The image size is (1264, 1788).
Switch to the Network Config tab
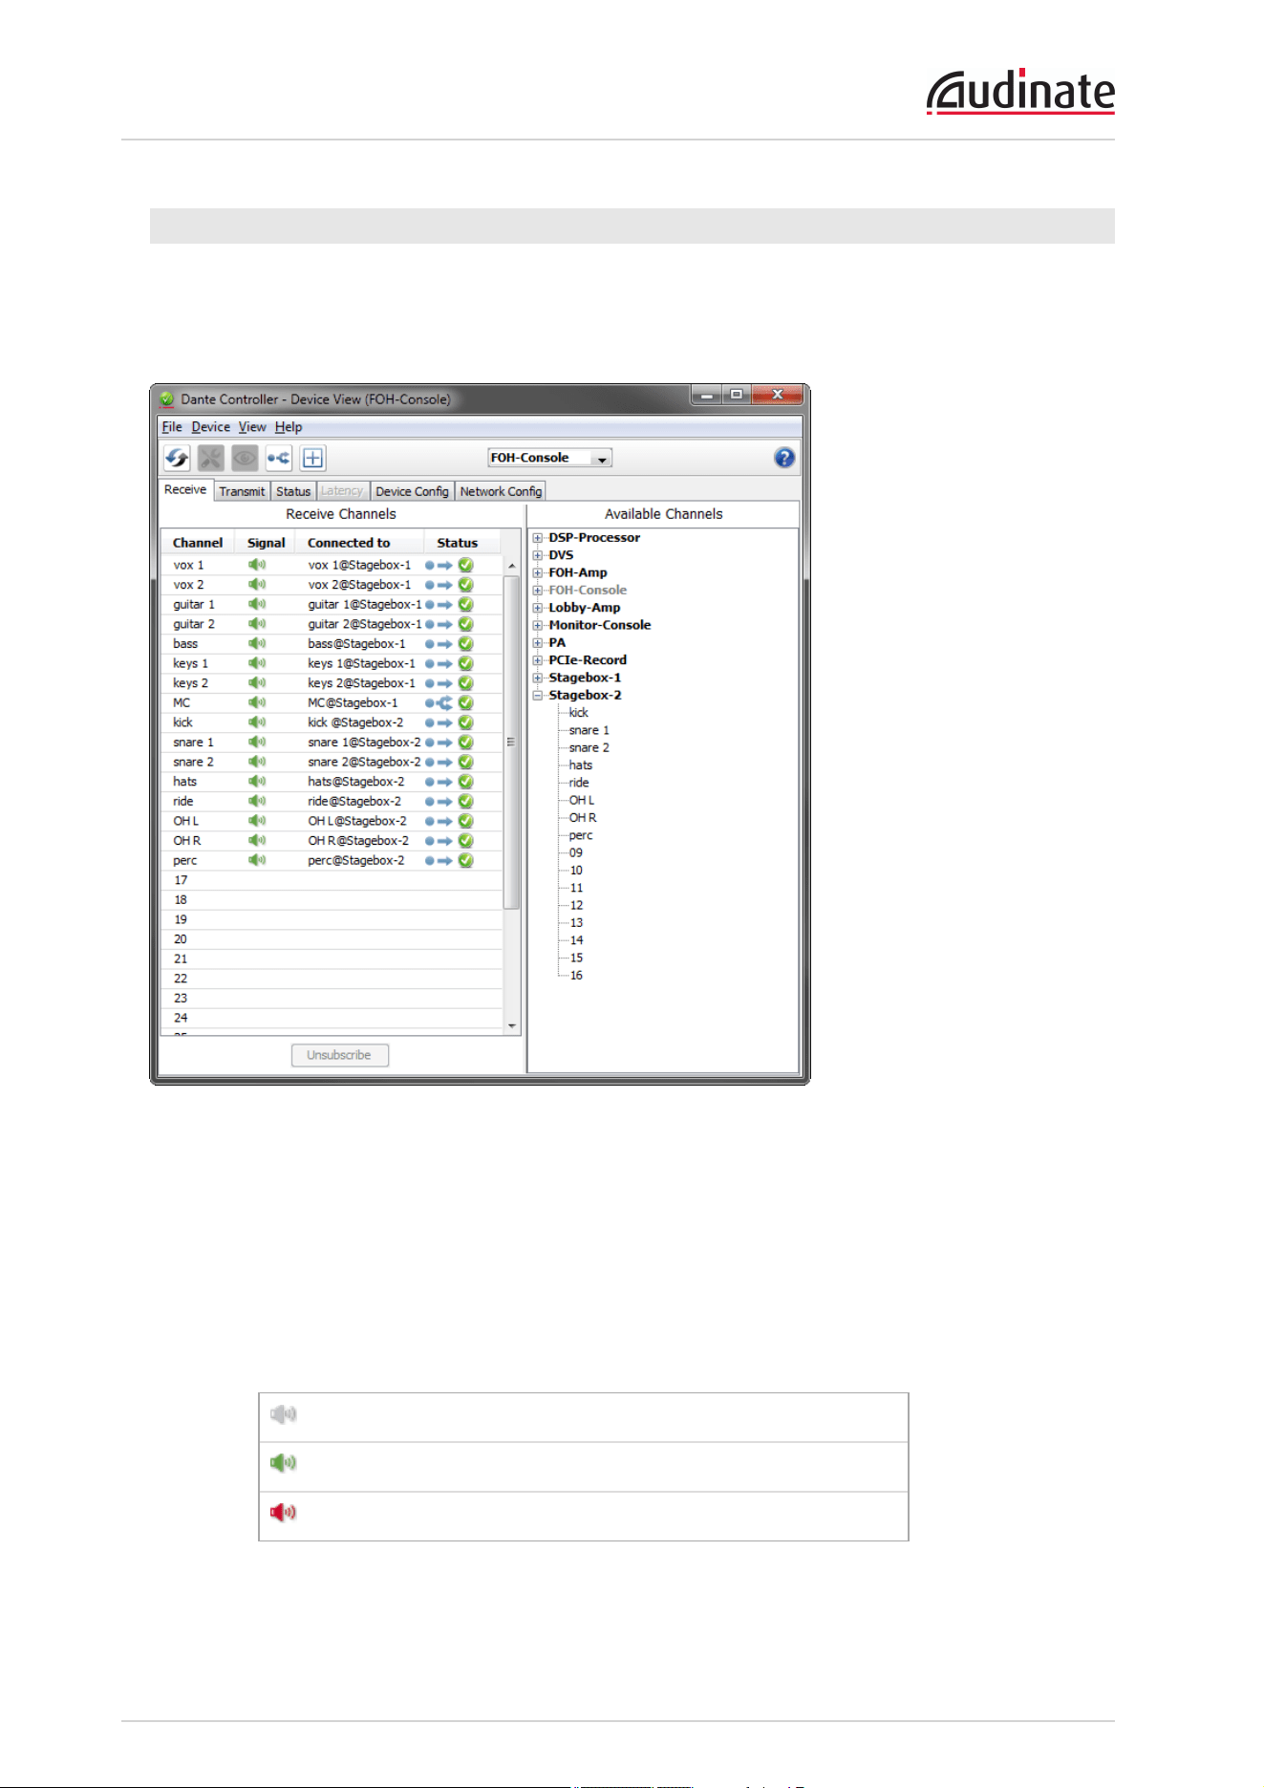501,491
